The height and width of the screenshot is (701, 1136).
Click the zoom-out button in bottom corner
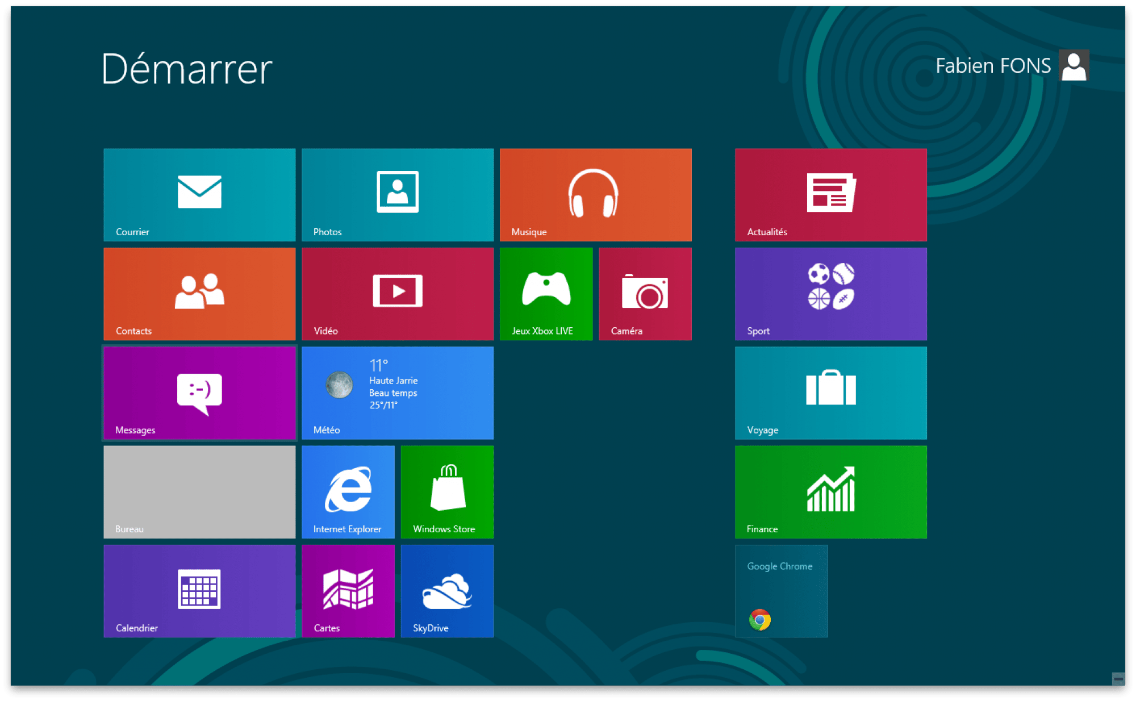[1118, 679]
